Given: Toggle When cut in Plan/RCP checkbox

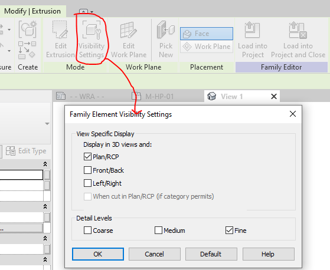Looking at the screenshot, I should 87,196.
